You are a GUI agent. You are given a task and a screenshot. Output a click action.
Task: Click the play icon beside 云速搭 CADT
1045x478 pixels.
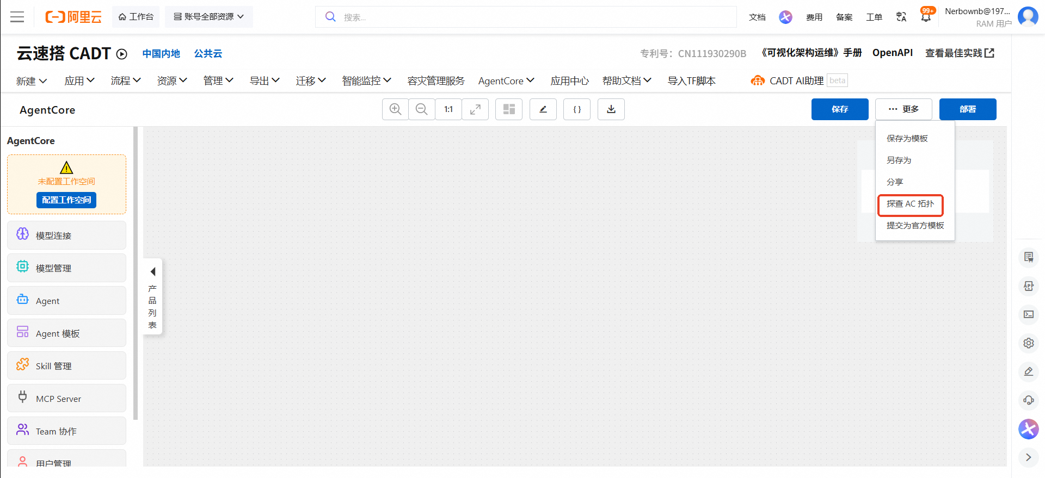pos(122,54)
